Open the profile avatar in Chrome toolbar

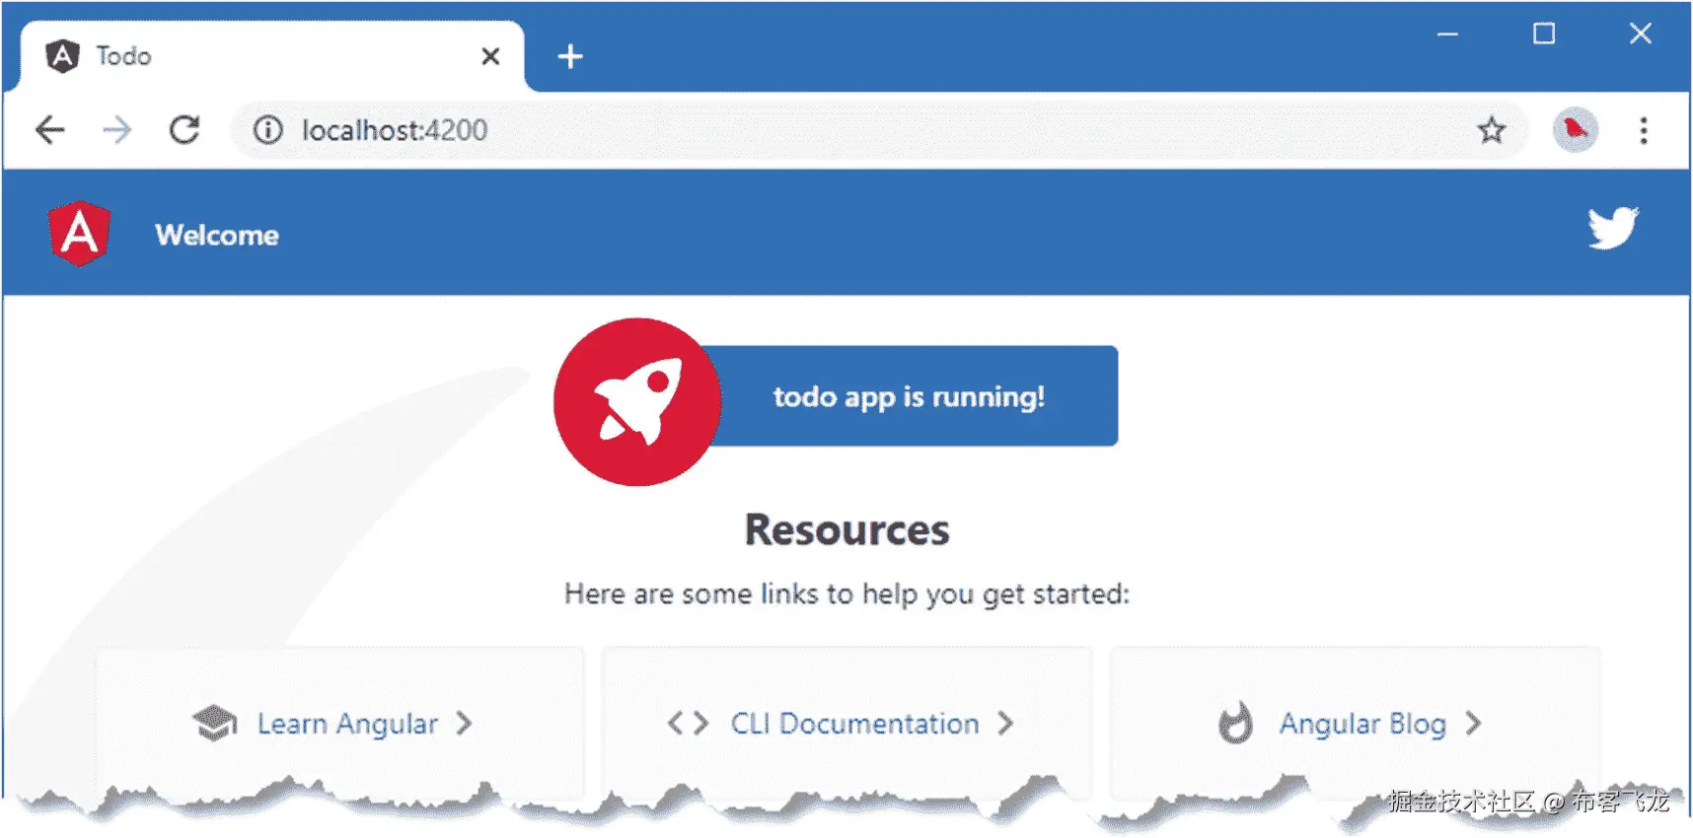[x=1576, y=130]
